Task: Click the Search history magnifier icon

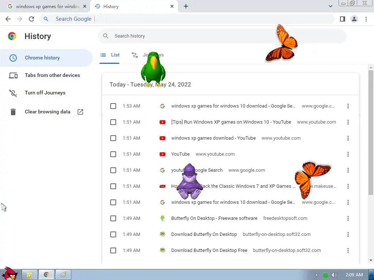Action: tap(106, 36)
